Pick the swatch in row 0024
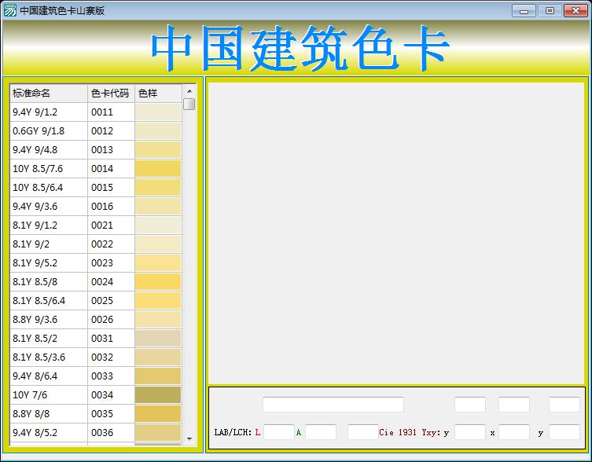 [158, 281]
